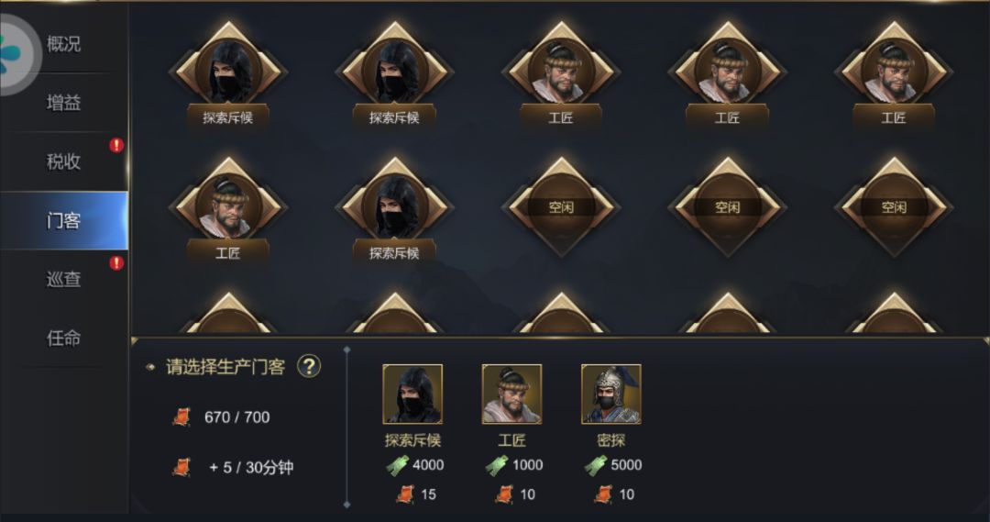Open the 任命 appointment tab
The height and width of the screenshot is (522, 990).
tap(64, 339)
